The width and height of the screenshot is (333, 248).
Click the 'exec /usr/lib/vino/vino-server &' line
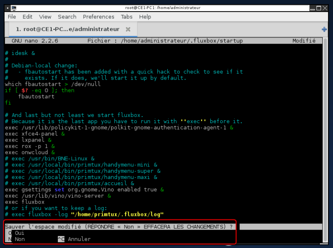58,196
